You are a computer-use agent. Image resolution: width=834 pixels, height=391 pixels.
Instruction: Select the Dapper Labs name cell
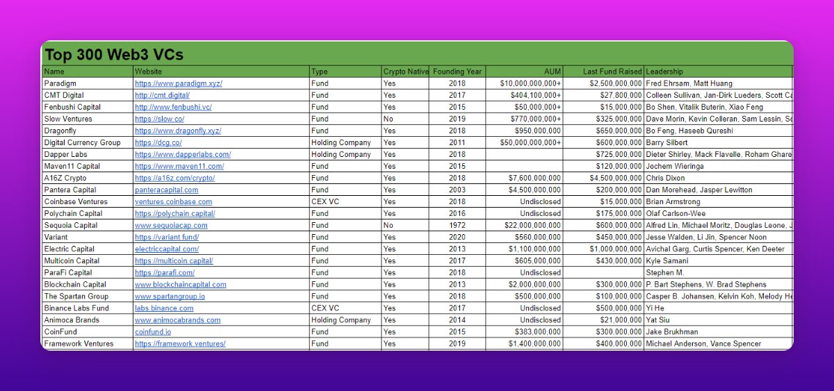tap(88, 154)
